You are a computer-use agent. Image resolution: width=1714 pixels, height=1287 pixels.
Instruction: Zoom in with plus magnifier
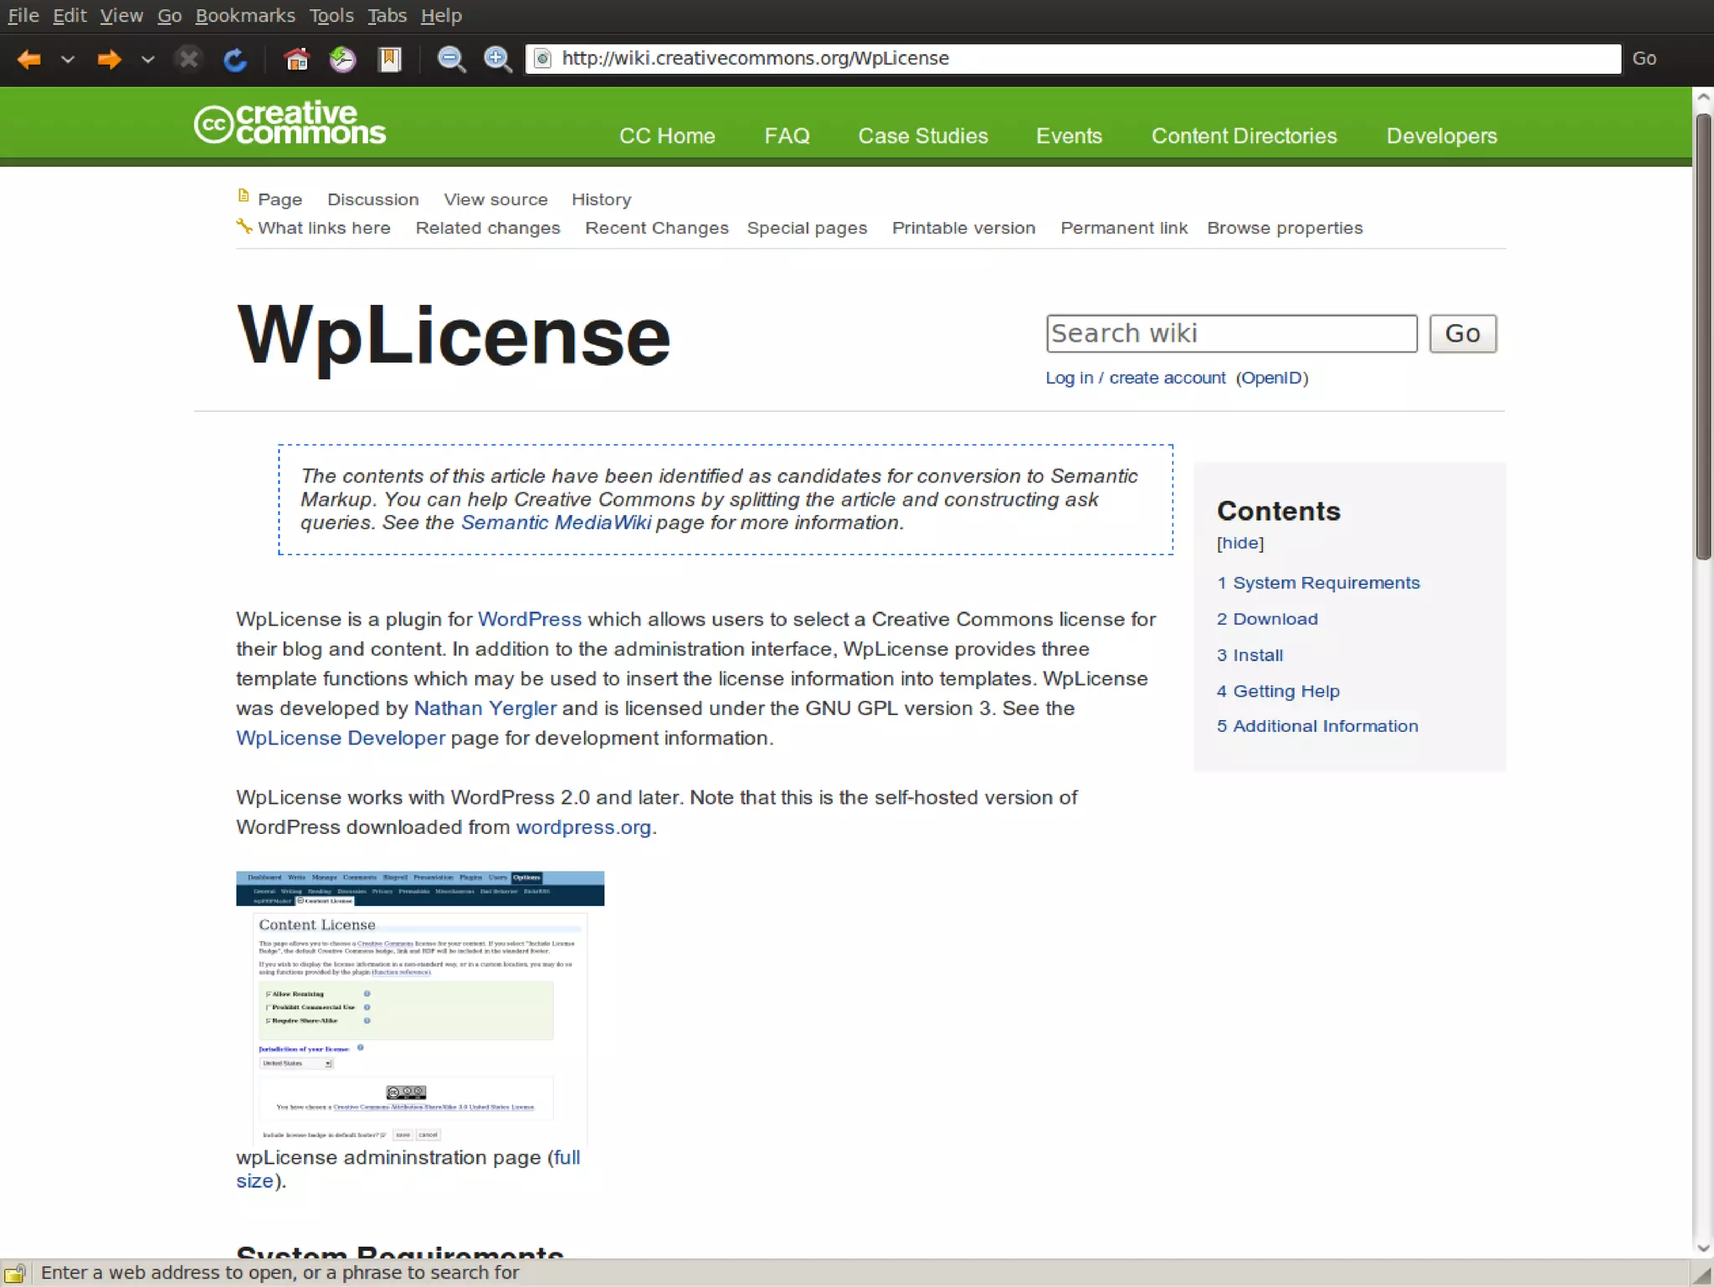(x=498, y=59)
